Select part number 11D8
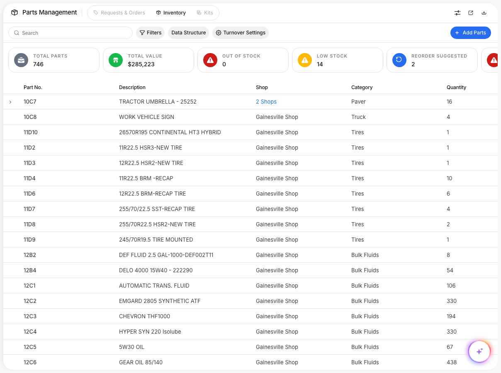Viewport: 501px width, 373px height. coord(29,224)
